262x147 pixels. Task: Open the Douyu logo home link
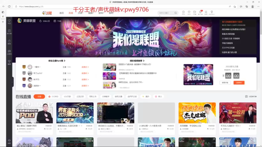(x=47, y=13)
